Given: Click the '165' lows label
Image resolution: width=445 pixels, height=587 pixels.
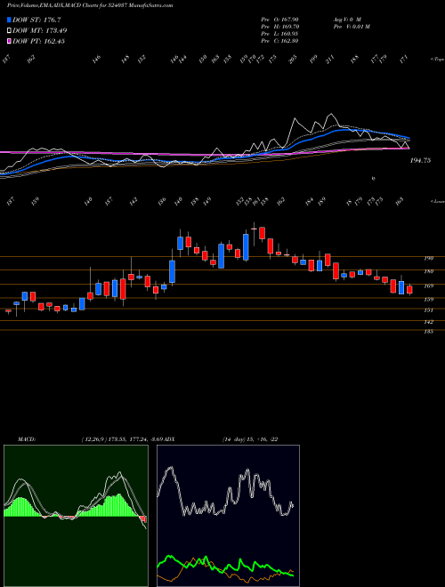Looking at the screenshot, I should (400, 201).
